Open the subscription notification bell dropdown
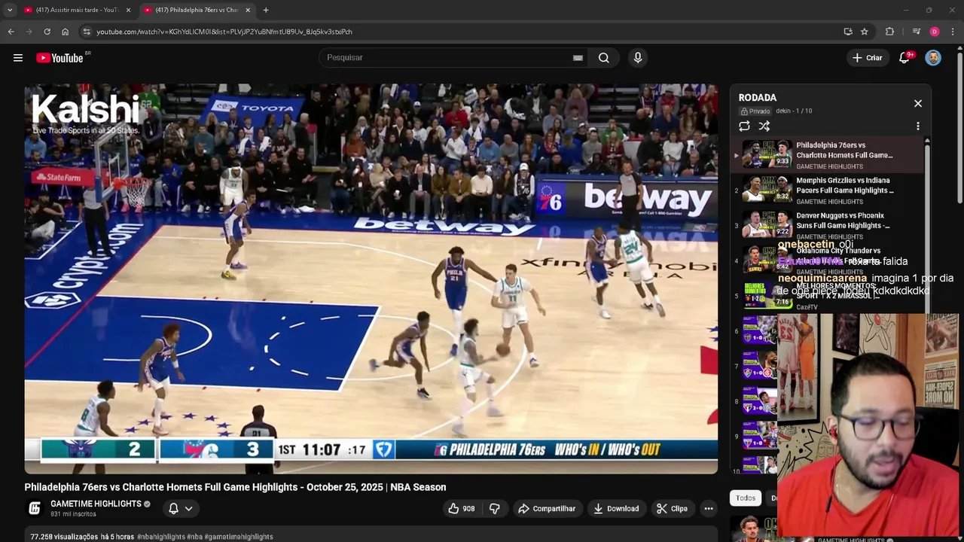Screen dimensions: 964x542 tap(181, 509)
